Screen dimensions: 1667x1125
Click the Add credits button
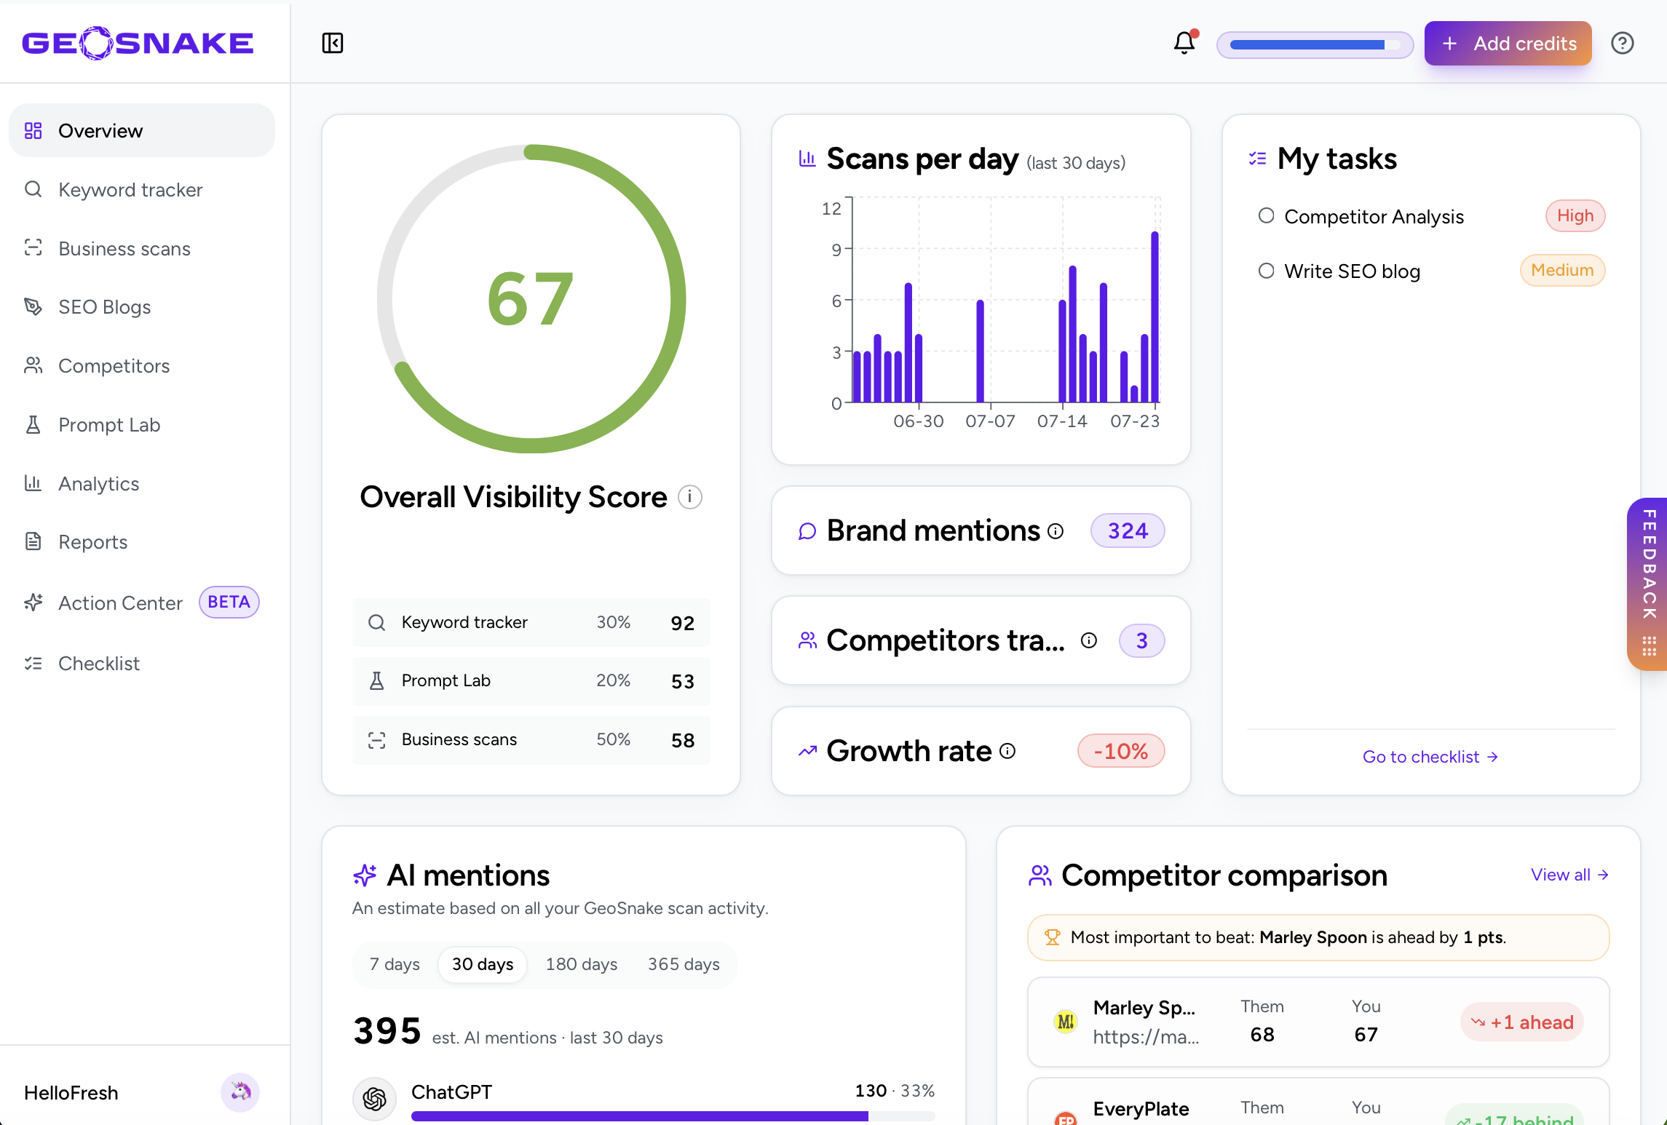pyautogui.click(x=1508, y=43)
